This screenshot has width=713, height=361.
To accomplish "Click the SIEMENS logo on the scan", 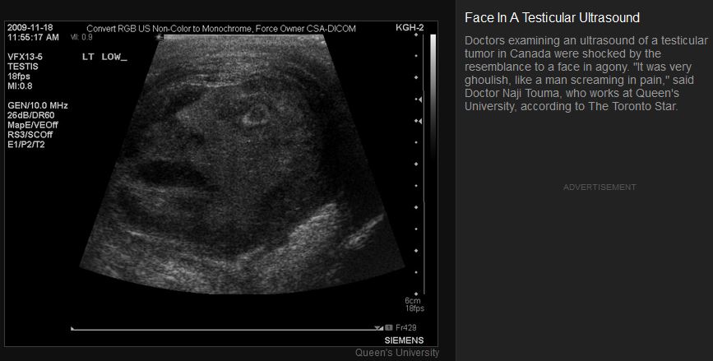I will 405,340.
